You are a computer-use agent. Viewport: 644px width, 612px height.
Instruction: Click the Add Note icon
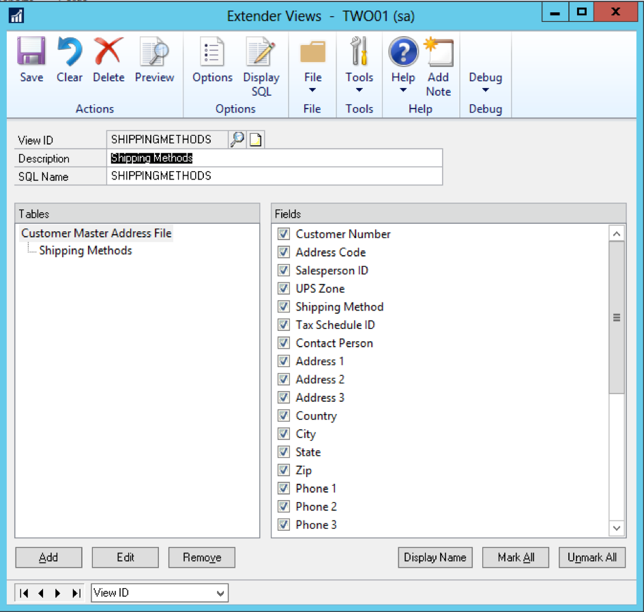439,51
